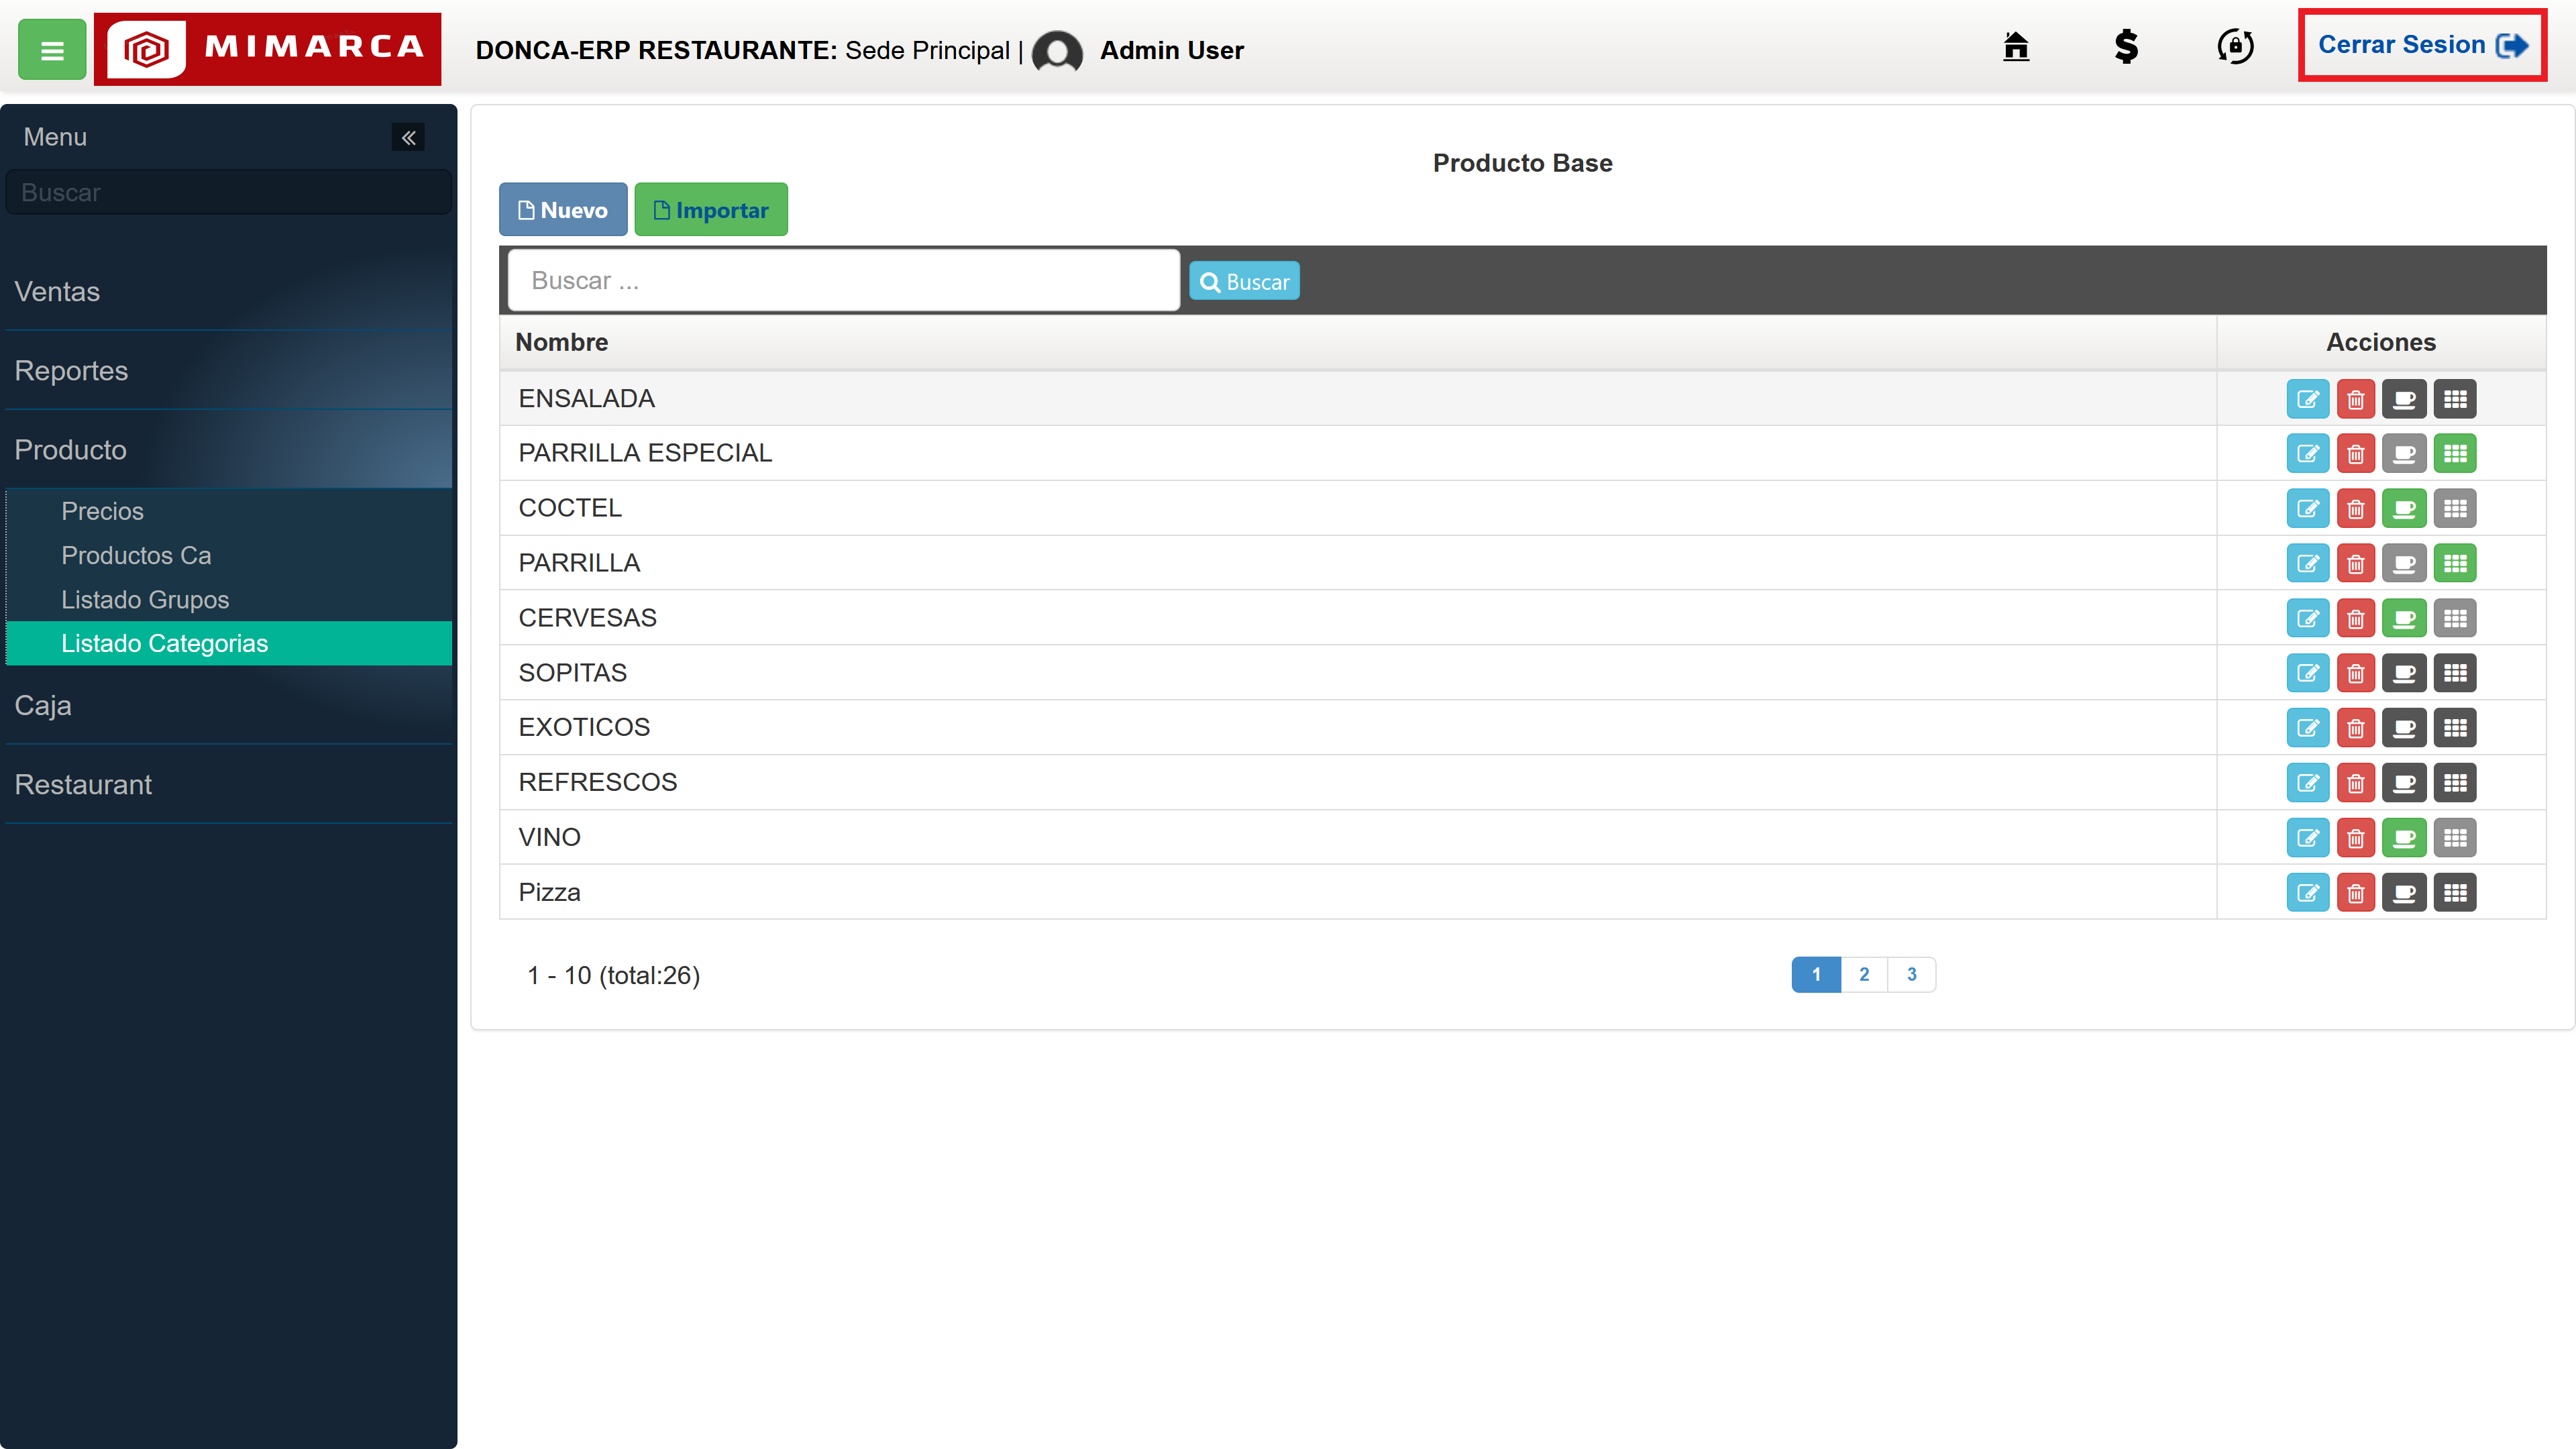Edit the PARRILLA row
This screenshot has height=1449, width=2576.
click(2308, 564)
